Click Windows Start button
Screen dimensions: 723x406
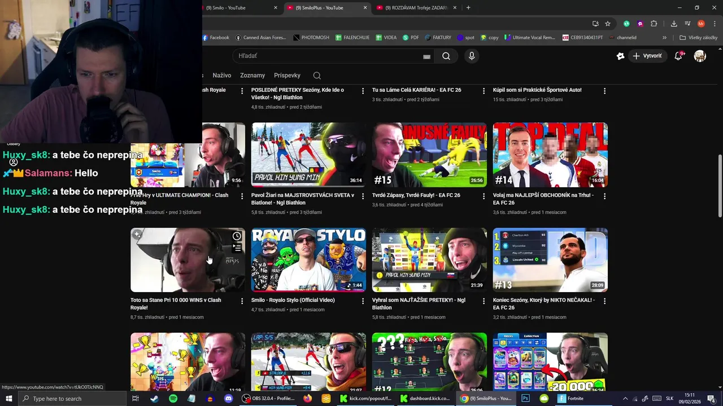click(9, 399)
